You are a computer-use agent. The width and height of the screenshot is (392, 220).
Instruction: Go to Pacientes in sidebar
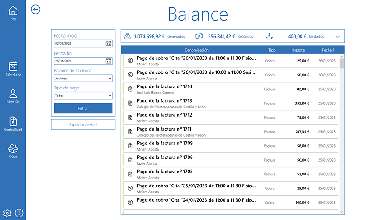pos(13,96)
